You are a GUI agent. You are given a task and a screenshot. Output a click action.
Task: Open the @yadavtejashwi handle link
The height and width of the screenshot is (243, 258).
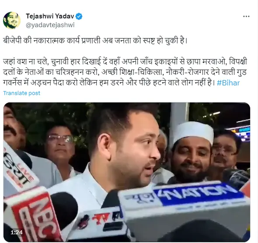(x=50, y=25)
